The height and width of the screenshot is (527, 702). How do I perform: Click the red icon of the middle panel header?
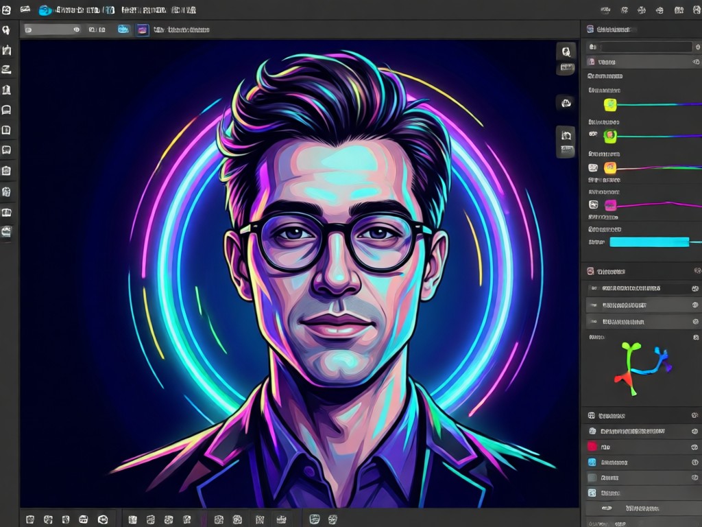(x=590, y=271)
